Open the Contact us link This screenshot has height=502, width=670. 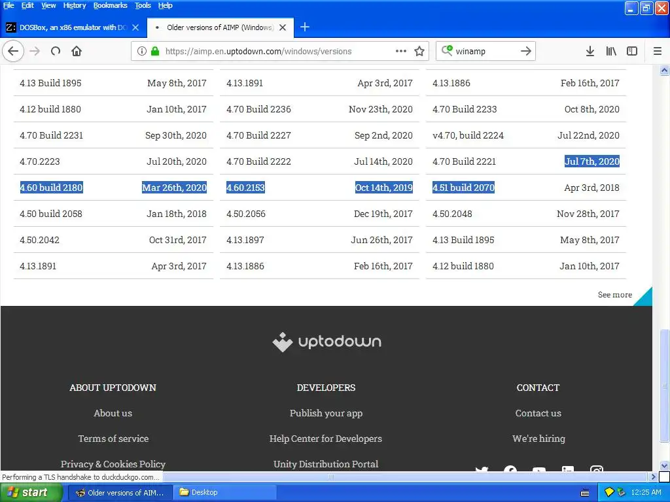click(538, 413)
